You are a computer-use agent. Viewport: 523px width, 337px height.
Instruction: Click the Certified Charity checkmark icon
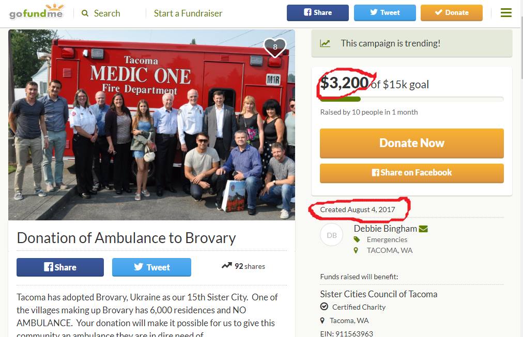point(324,307)
